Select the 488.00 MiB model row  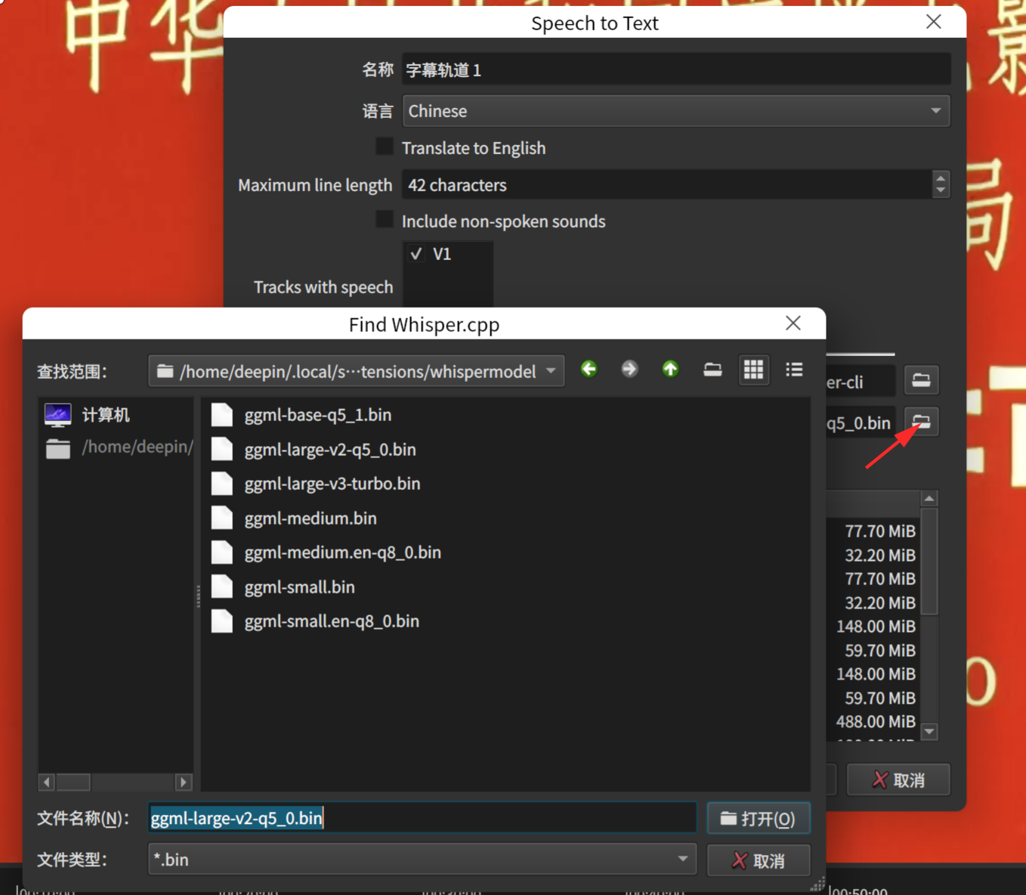[874, 721]
